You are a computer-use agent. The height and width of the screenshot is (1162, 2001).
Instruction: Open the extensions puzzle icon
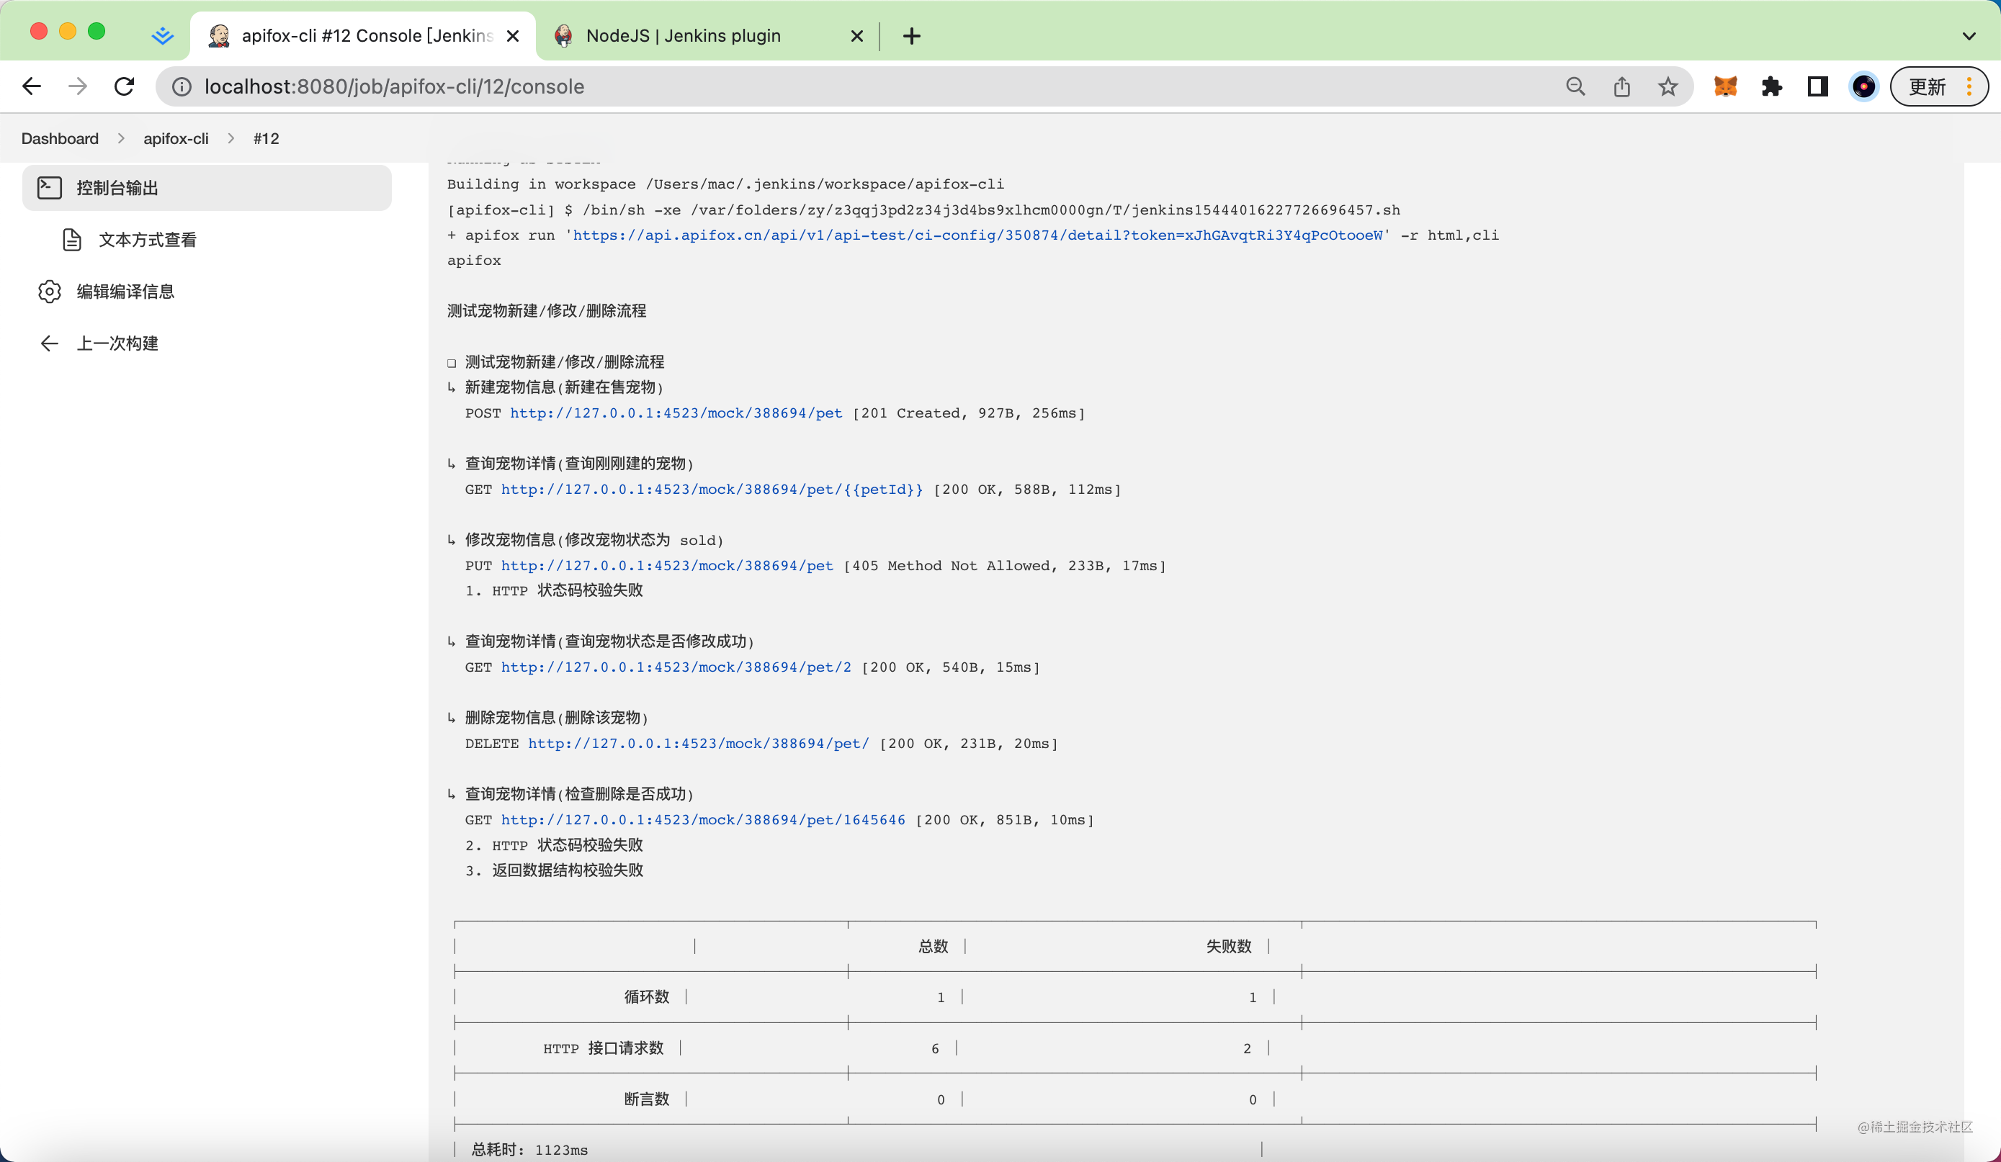pos(1771,86)
